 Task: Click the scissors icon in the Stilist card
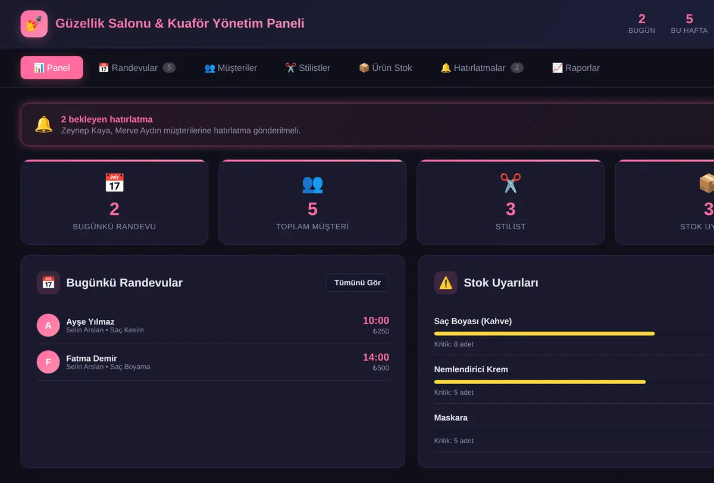[511, 183]
